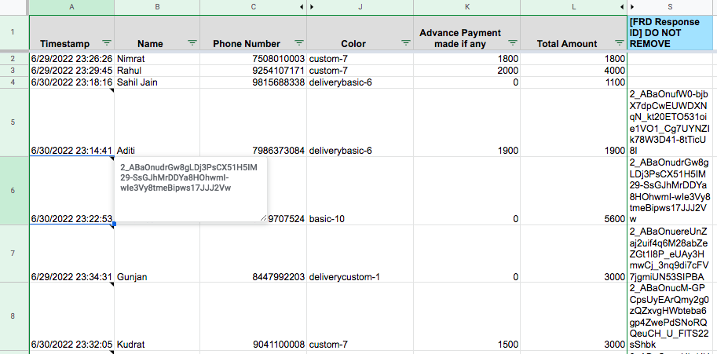Select Advance Payment cell 2000

pos(466,71)
